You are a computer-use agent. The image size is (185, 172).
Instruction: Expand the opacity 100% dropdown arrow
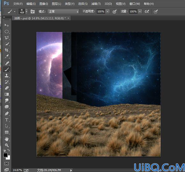click(x=107, y=12)
